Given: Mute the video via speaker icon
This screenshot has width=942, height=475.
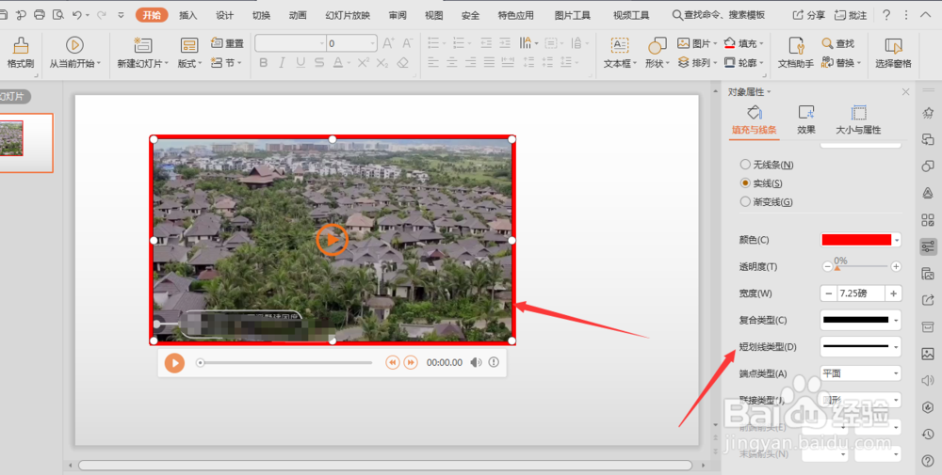Looking at the screenshot, I should pos(476,363).
